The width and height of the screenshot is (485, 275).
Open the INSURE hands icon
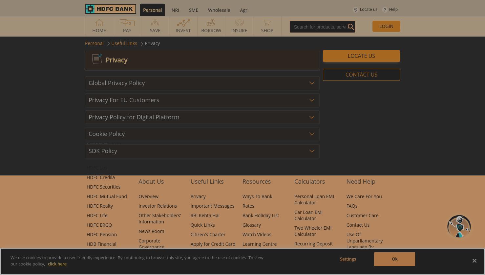(x=239, y=23)
